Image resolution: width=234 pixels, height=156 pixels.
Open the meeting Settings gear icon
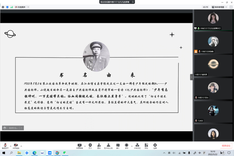tap(155, 145)
